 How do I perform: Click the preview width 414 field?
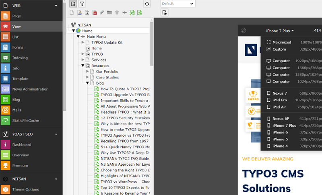(x=317, y=31)
